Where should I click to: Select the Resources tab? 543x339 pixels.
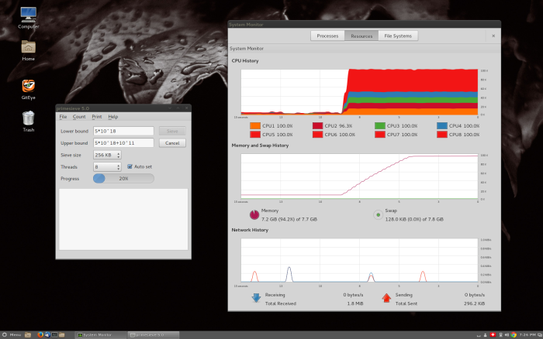[361, 36]
